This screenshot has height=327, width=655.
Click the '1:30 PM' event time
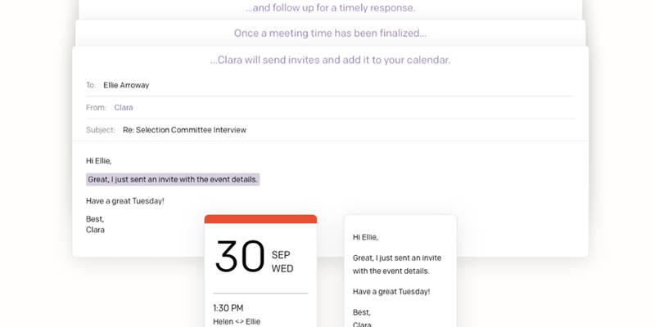pyautogui.click(x=228, y=308)
